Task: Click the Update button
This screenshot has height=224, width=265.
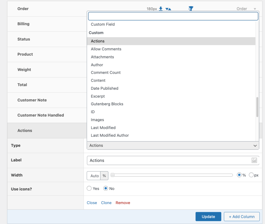Action: pos(208,217)
